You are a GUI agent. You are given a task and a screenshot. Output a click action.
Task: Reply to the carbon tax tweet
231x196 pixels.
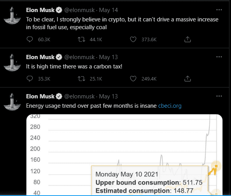(x=30, y=79)
